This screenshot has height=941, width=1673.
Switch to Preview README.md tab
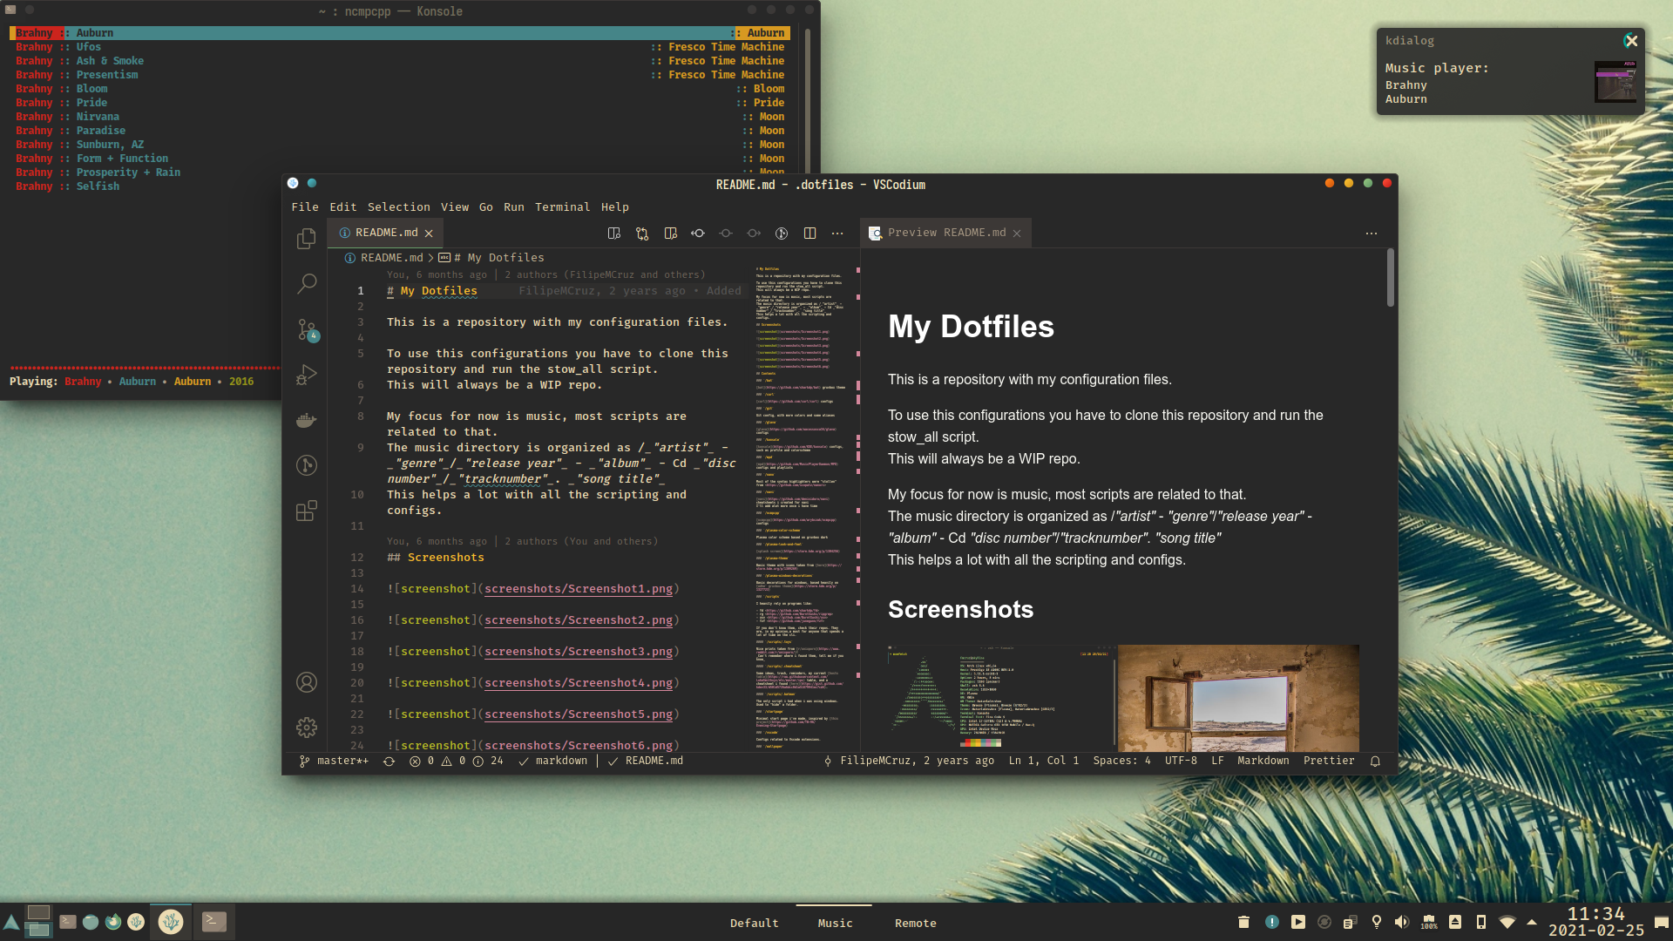(945, 233)
